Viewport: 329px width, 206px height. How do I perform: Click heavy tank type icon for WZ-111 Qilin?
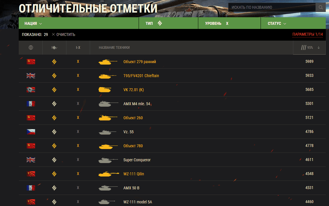[54, 174]
